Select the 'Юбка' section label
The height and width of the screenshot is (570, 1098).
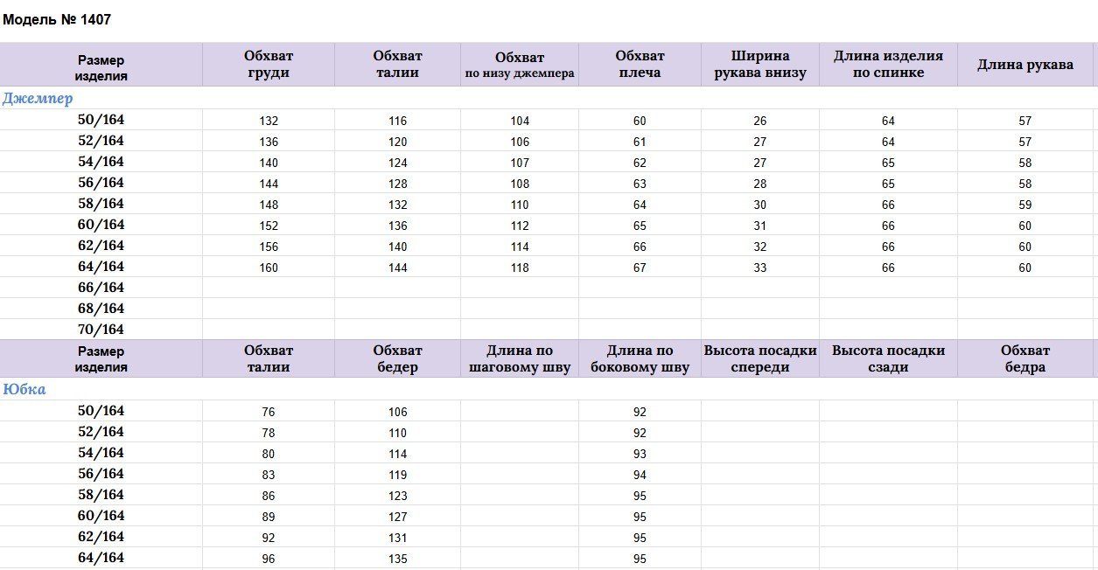24,390
